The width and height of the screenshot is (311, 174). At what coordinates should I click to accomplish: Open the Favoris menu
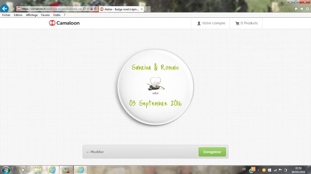[x=45, y=15]
